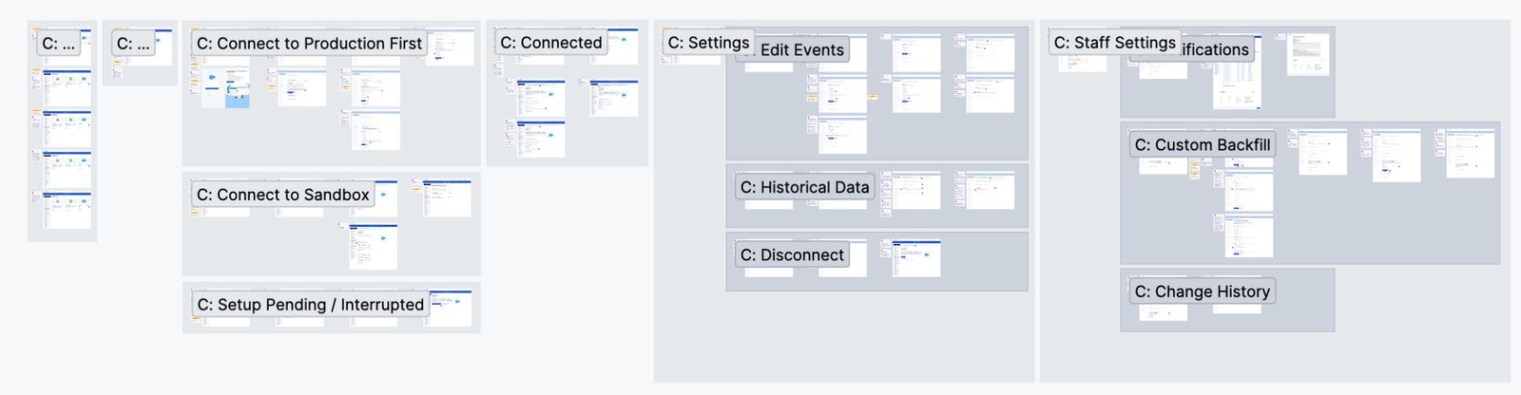The width and height of the screenshot is (1521, 395).
Task: Select truncated "C: ..." label of the single-frame section
Action: coord(133,44)
